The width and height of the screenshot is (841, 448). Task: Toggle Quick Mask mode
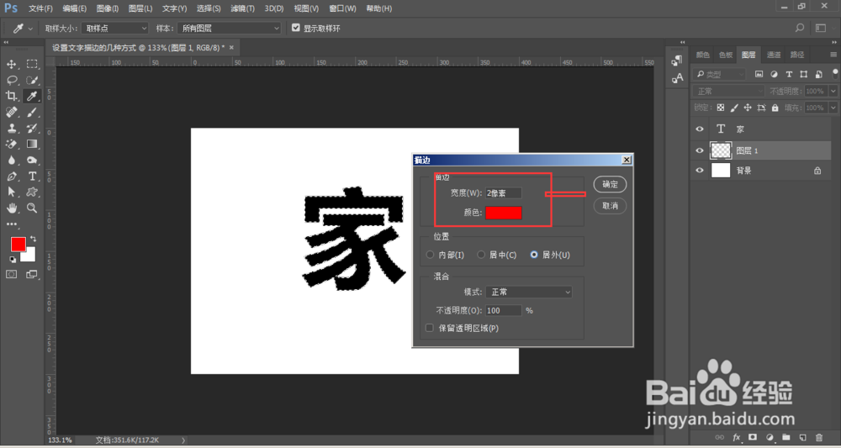pos(11,274)
